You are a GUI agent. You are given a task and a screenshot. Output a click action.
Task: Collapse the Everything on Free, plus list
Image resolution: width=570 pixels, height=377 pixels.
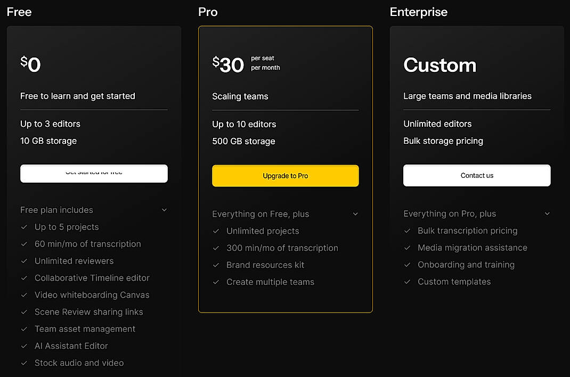355,214
